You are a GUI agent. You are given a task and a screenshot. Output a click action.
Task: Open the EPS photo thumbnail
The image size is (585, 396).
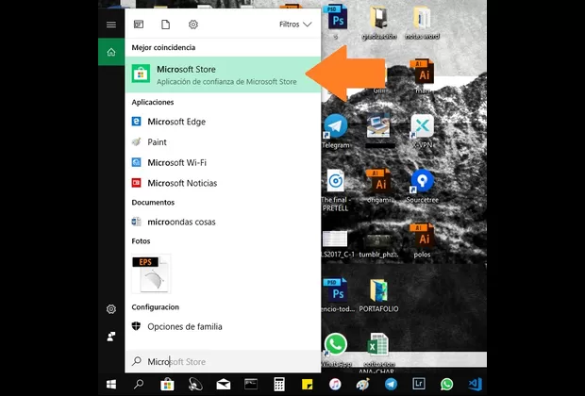pos(151,273)
